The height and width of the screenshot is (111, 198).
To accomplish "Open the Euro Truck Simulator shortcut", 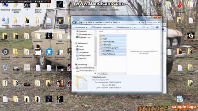I will coord(5,54).
